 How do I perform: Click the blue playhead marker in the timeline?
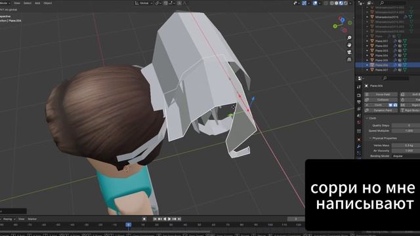pos(129,224)
